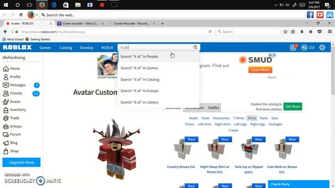
Task: Wear the Tank top w/ Ripped jeans shirt
Action: (259, 139)
